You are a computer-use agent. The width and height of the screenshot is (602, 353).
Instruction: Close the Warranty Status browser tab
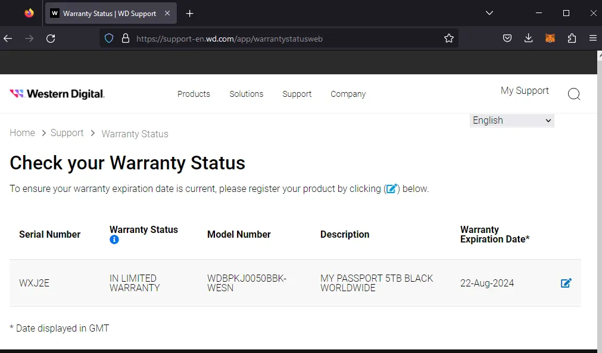coord(167,13)
